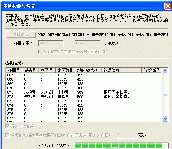Click the detection progress bar

tap(121, 145)
